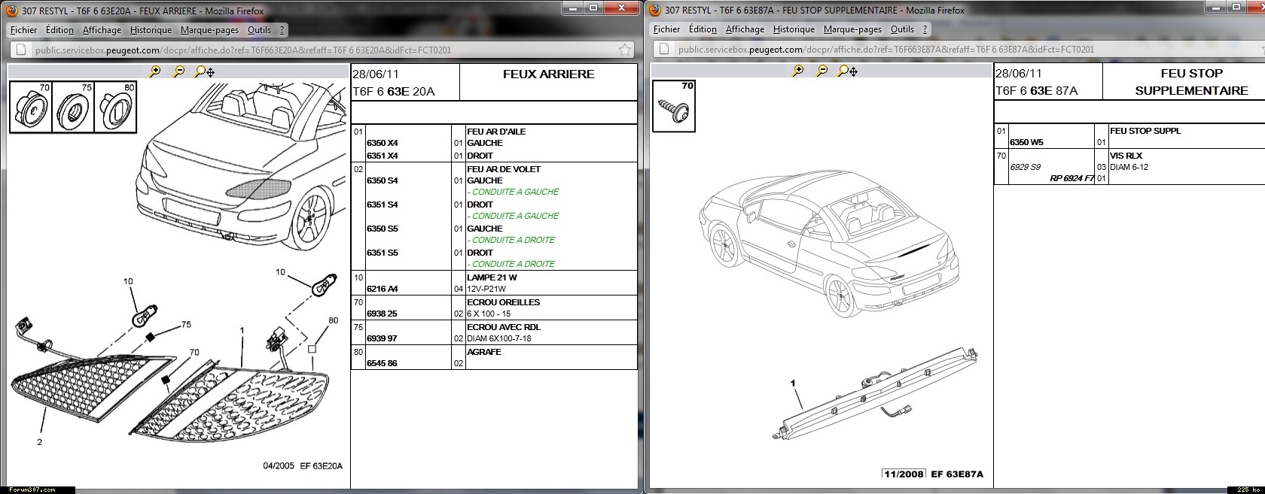
Task: Select part thumbnail 80 clip
Action: click(x=115, y=107)
